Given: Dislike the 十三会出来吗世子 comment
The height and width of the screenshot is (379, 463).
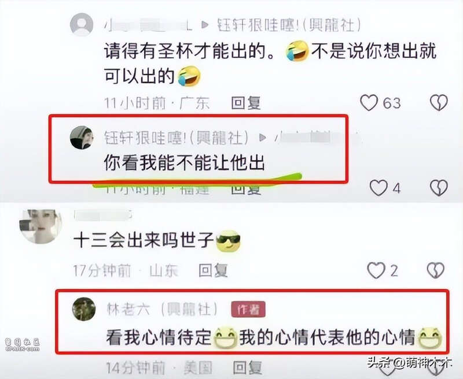Looking at the screenshot, I should pos(436,270).
